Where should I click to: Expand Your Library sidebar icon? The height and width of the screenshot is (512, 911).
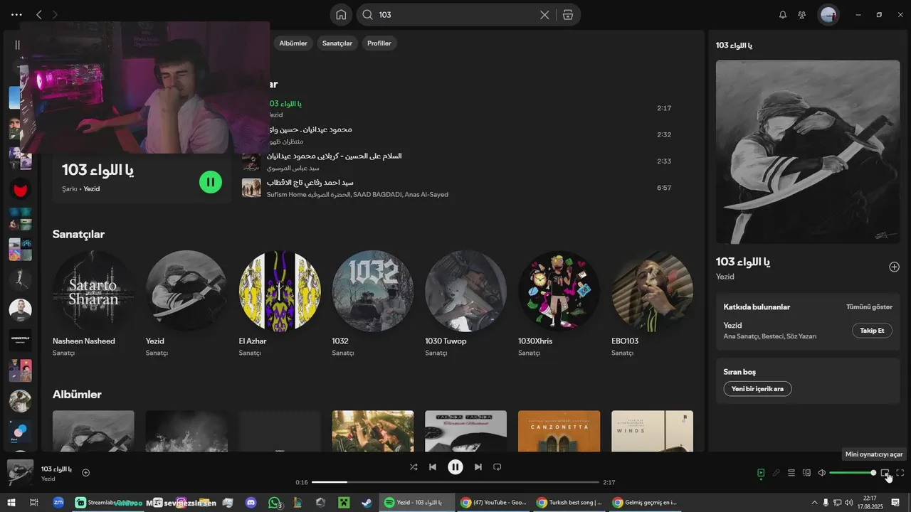[17, 45]
